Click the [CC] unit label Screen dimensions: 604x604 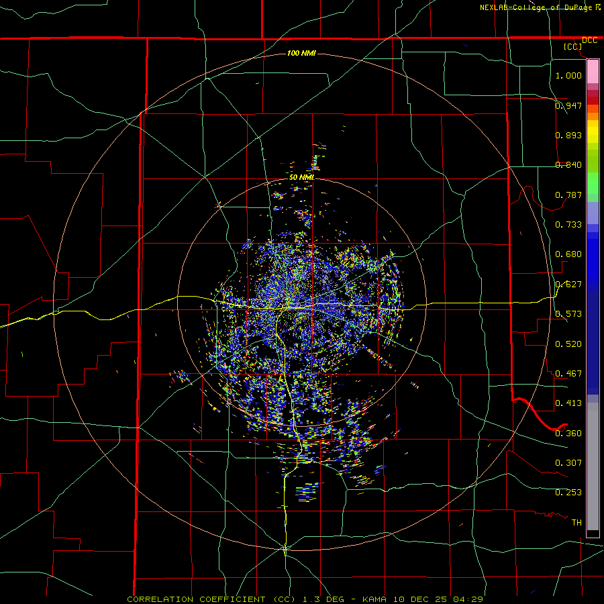pos(573,47)
